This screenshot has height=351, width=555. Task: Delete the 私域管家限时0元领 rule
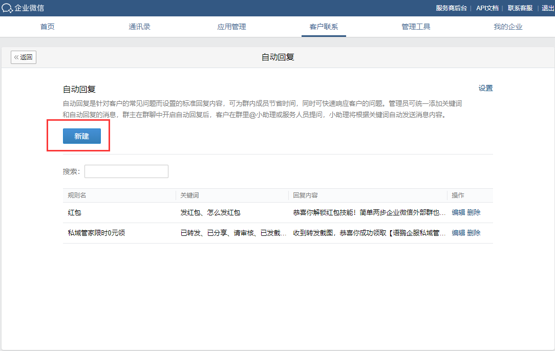474,233
